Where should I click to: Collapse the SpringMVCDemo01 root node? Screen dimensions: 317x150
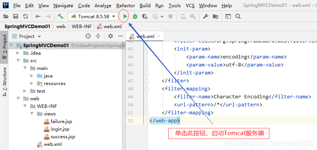pos(11,46)
